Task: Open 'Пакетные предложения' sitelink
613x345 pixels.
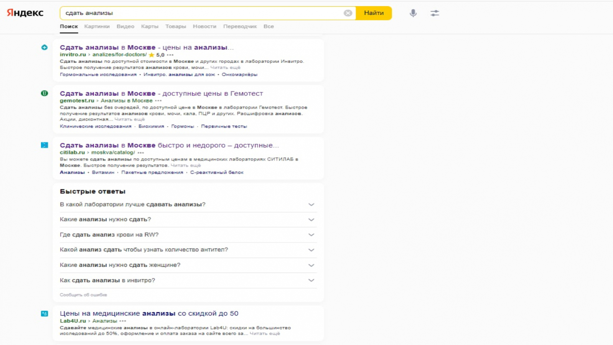Action: click(x=152, y=172)
